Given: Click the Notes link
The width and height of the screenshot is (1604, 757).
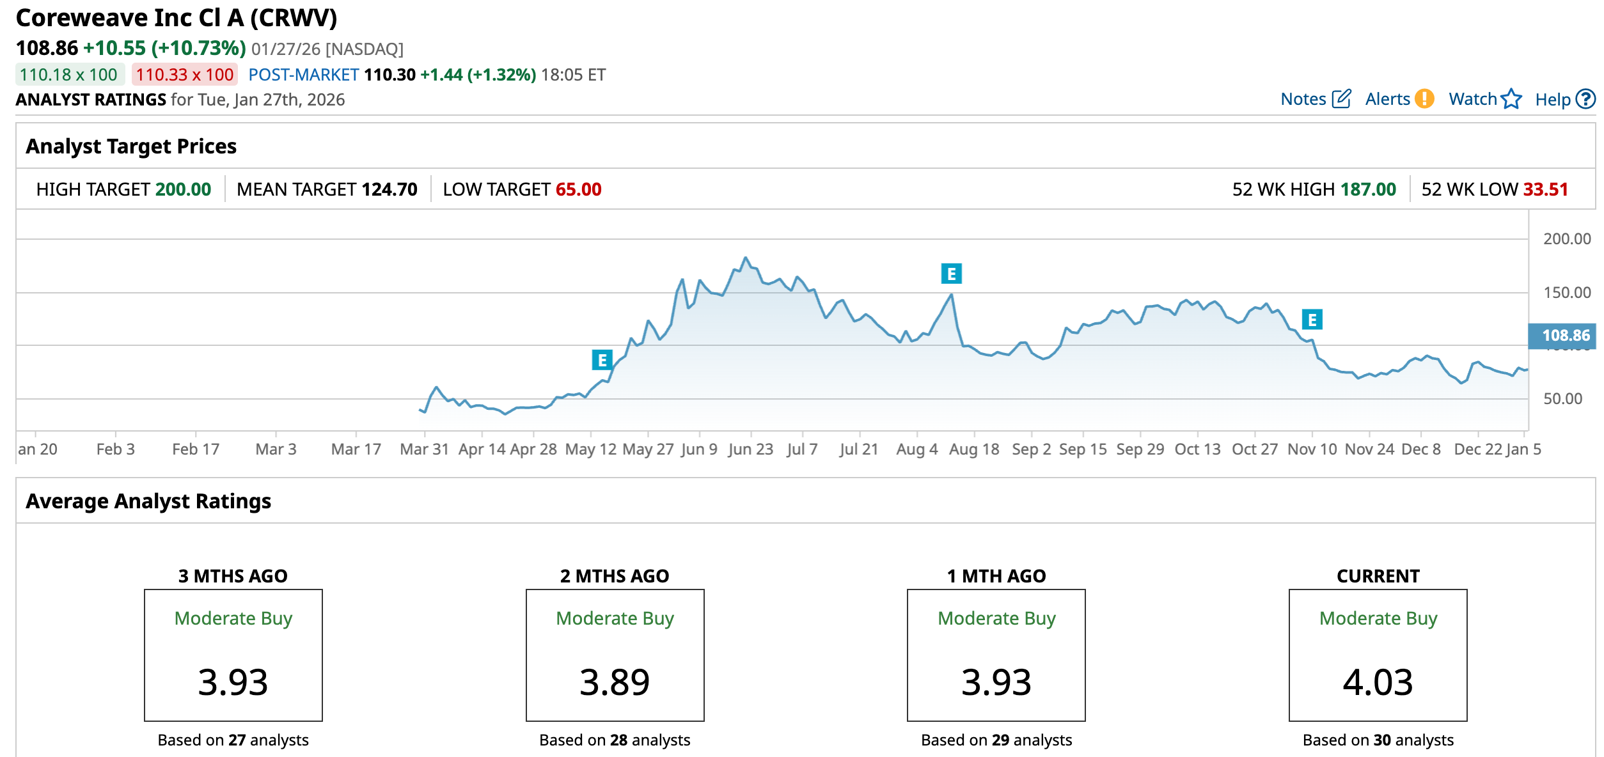Looking at the screenshot, I should pyautogui.click(x=1303, y=99).
